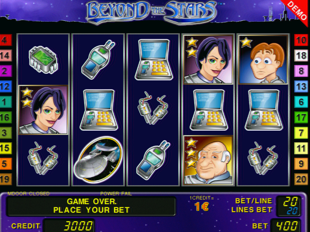The image size is (310, 232).
Task: Click the bald professor symbol with three stars
Action: click(x=208, y=160)
